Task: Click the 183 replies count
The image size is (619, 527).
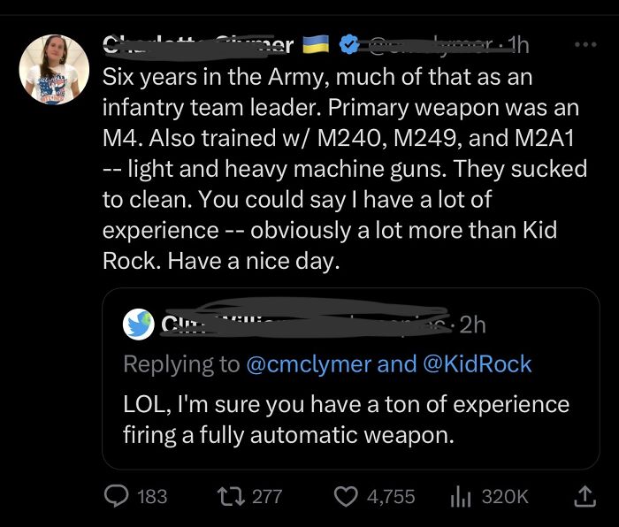Action: pyautogui.click(x=152, y=497)
